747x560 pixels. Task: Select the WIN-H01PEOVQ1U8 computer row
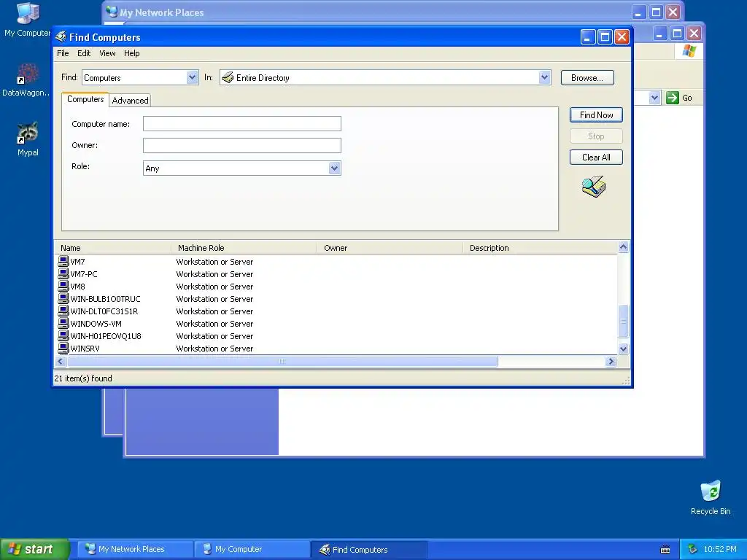[x=336, y=335]
